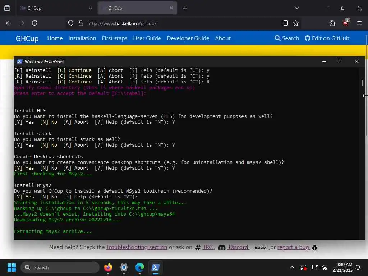
Task: Select PowerShell icon in the taskbar
Action: pos(155,267)
